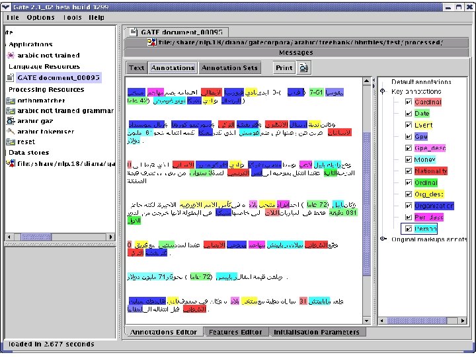
Task: Uncheck the Person annotation checkbox
Action: [x=409, y=229]
